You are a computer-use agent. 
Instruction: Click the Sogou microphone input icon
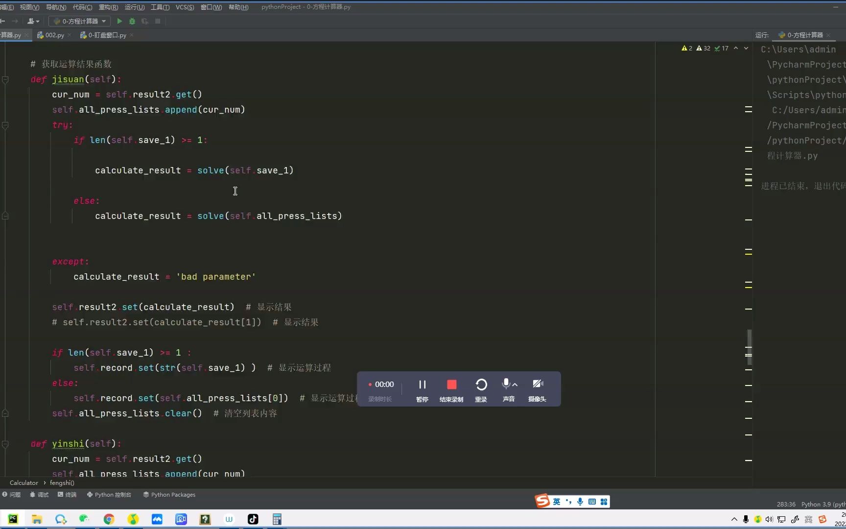tap(580, 501)
